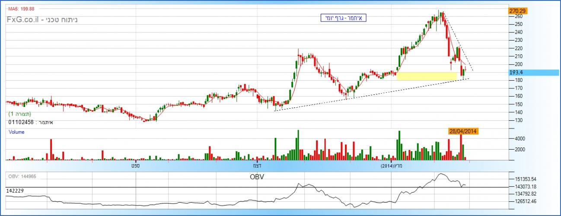The height and width of the screenshot is (216, 561).
Task: Click the MA5: 199.88 indicator label
Action: pos(22,9)
